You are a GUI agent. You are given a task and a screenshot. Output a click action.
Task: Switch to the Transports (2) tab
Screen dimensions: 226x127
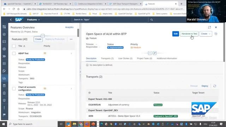tap(107, 59)
